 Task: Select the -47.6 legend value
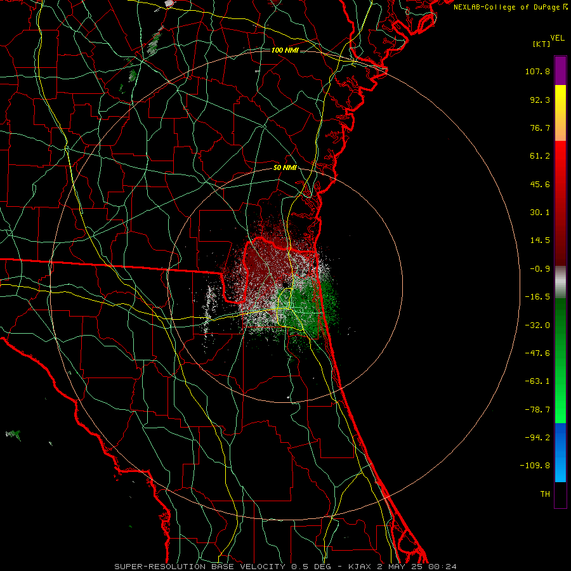537,353
